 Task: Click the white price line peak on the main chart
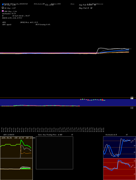pyautogui.click(x=101, y=48)
